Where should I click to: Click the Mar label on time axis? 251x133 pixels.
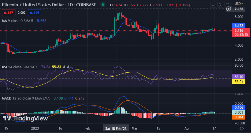pyautogui.click(x=135, y=128)
